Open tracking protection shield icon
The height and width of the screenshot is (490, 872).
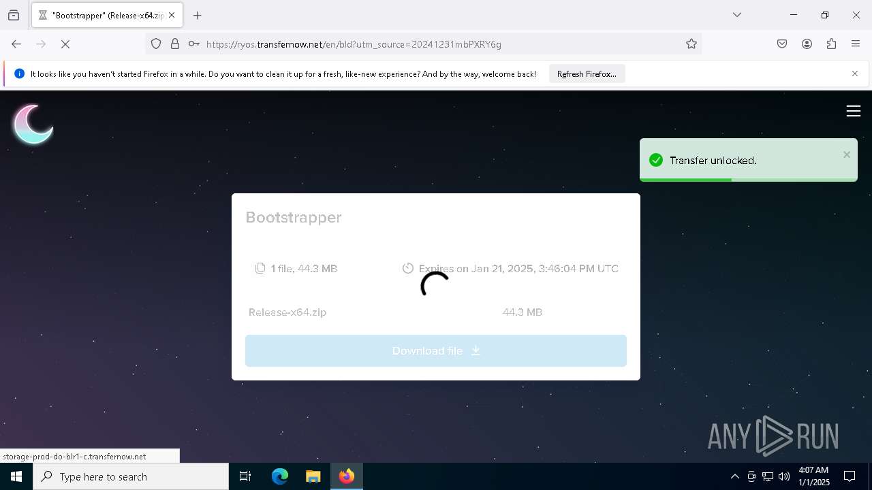156,44
